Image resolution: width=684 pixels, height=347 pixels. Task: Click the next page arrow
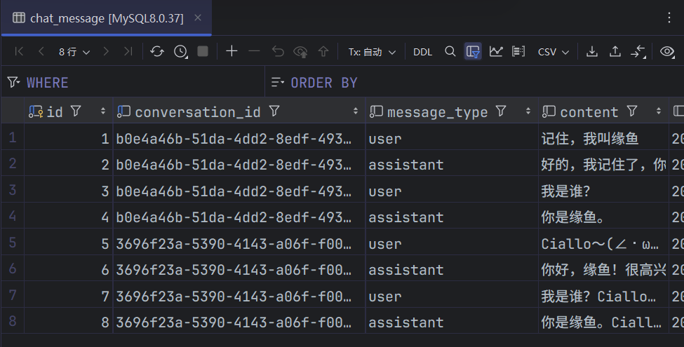(x=106, y=51)
